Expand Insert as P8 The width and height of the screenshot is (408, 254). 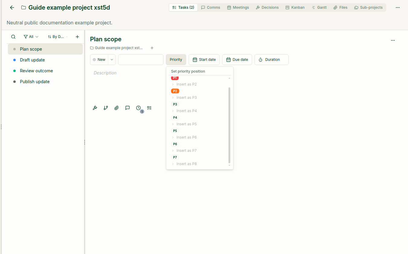[184, 164]
